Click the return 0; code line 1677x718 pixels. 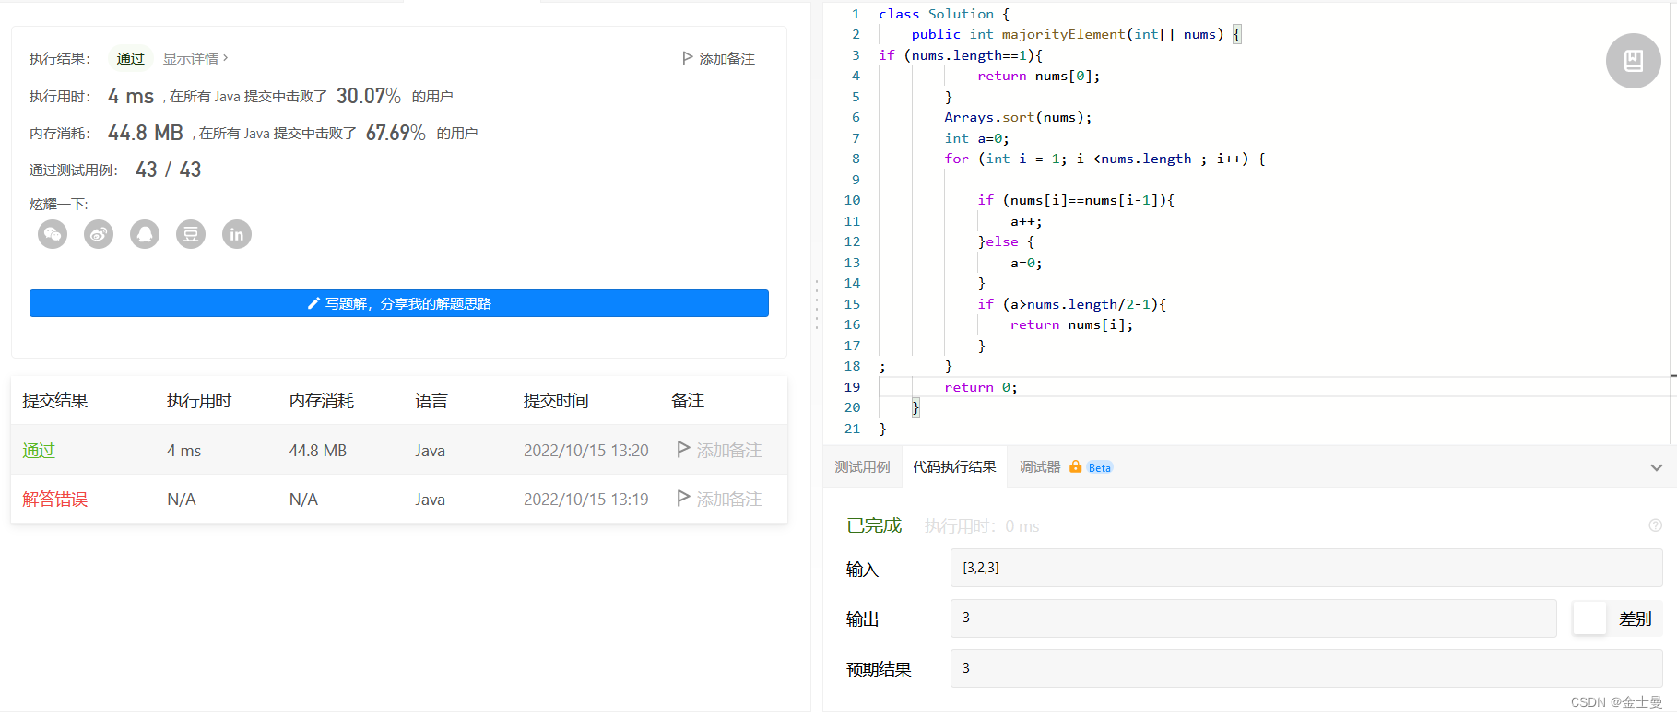981,387
